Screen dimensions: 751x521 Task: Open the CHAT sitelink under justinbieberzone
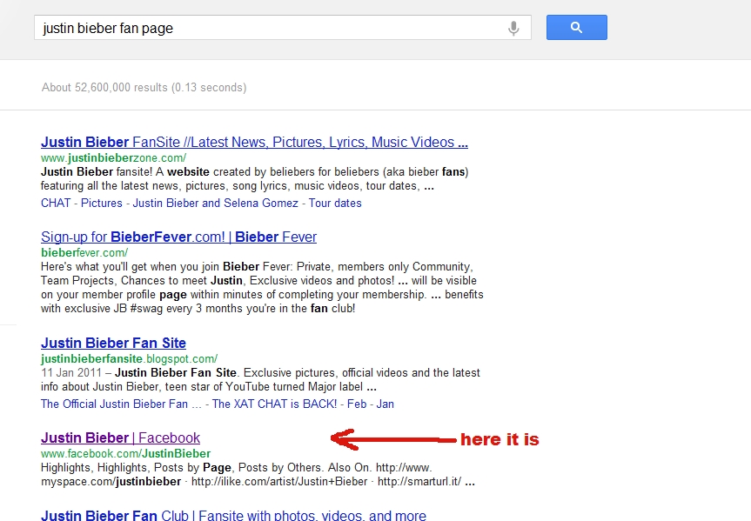point(56,203)
